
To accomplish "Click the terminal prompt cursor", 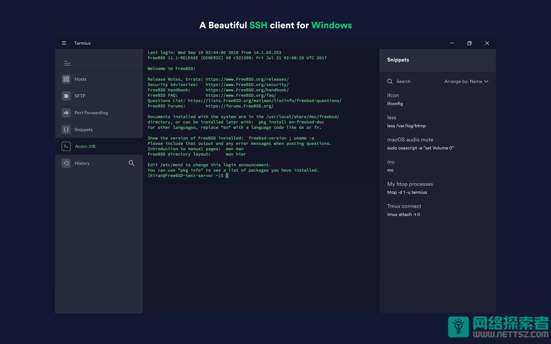I will pyautogui.click(x=227, y=176).
